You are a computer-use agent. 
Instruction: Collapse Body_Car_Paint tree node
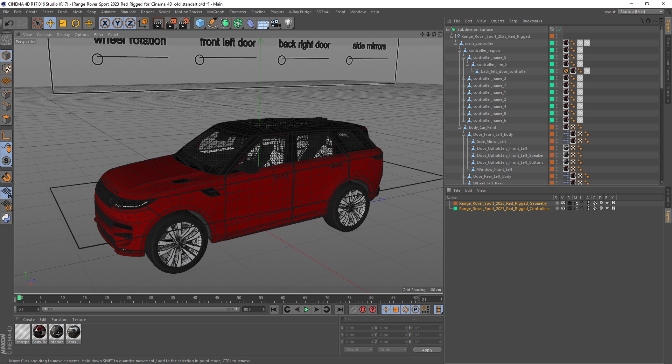[460, 127]
